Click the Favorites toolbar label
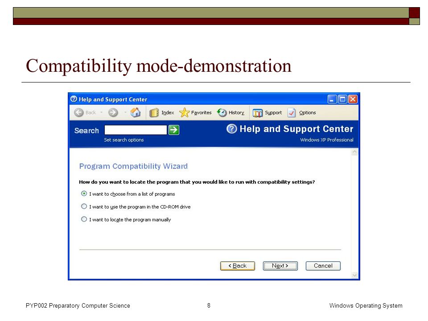Image resolution: width=428 pixels, height=321 pixels. pos(201,112)
